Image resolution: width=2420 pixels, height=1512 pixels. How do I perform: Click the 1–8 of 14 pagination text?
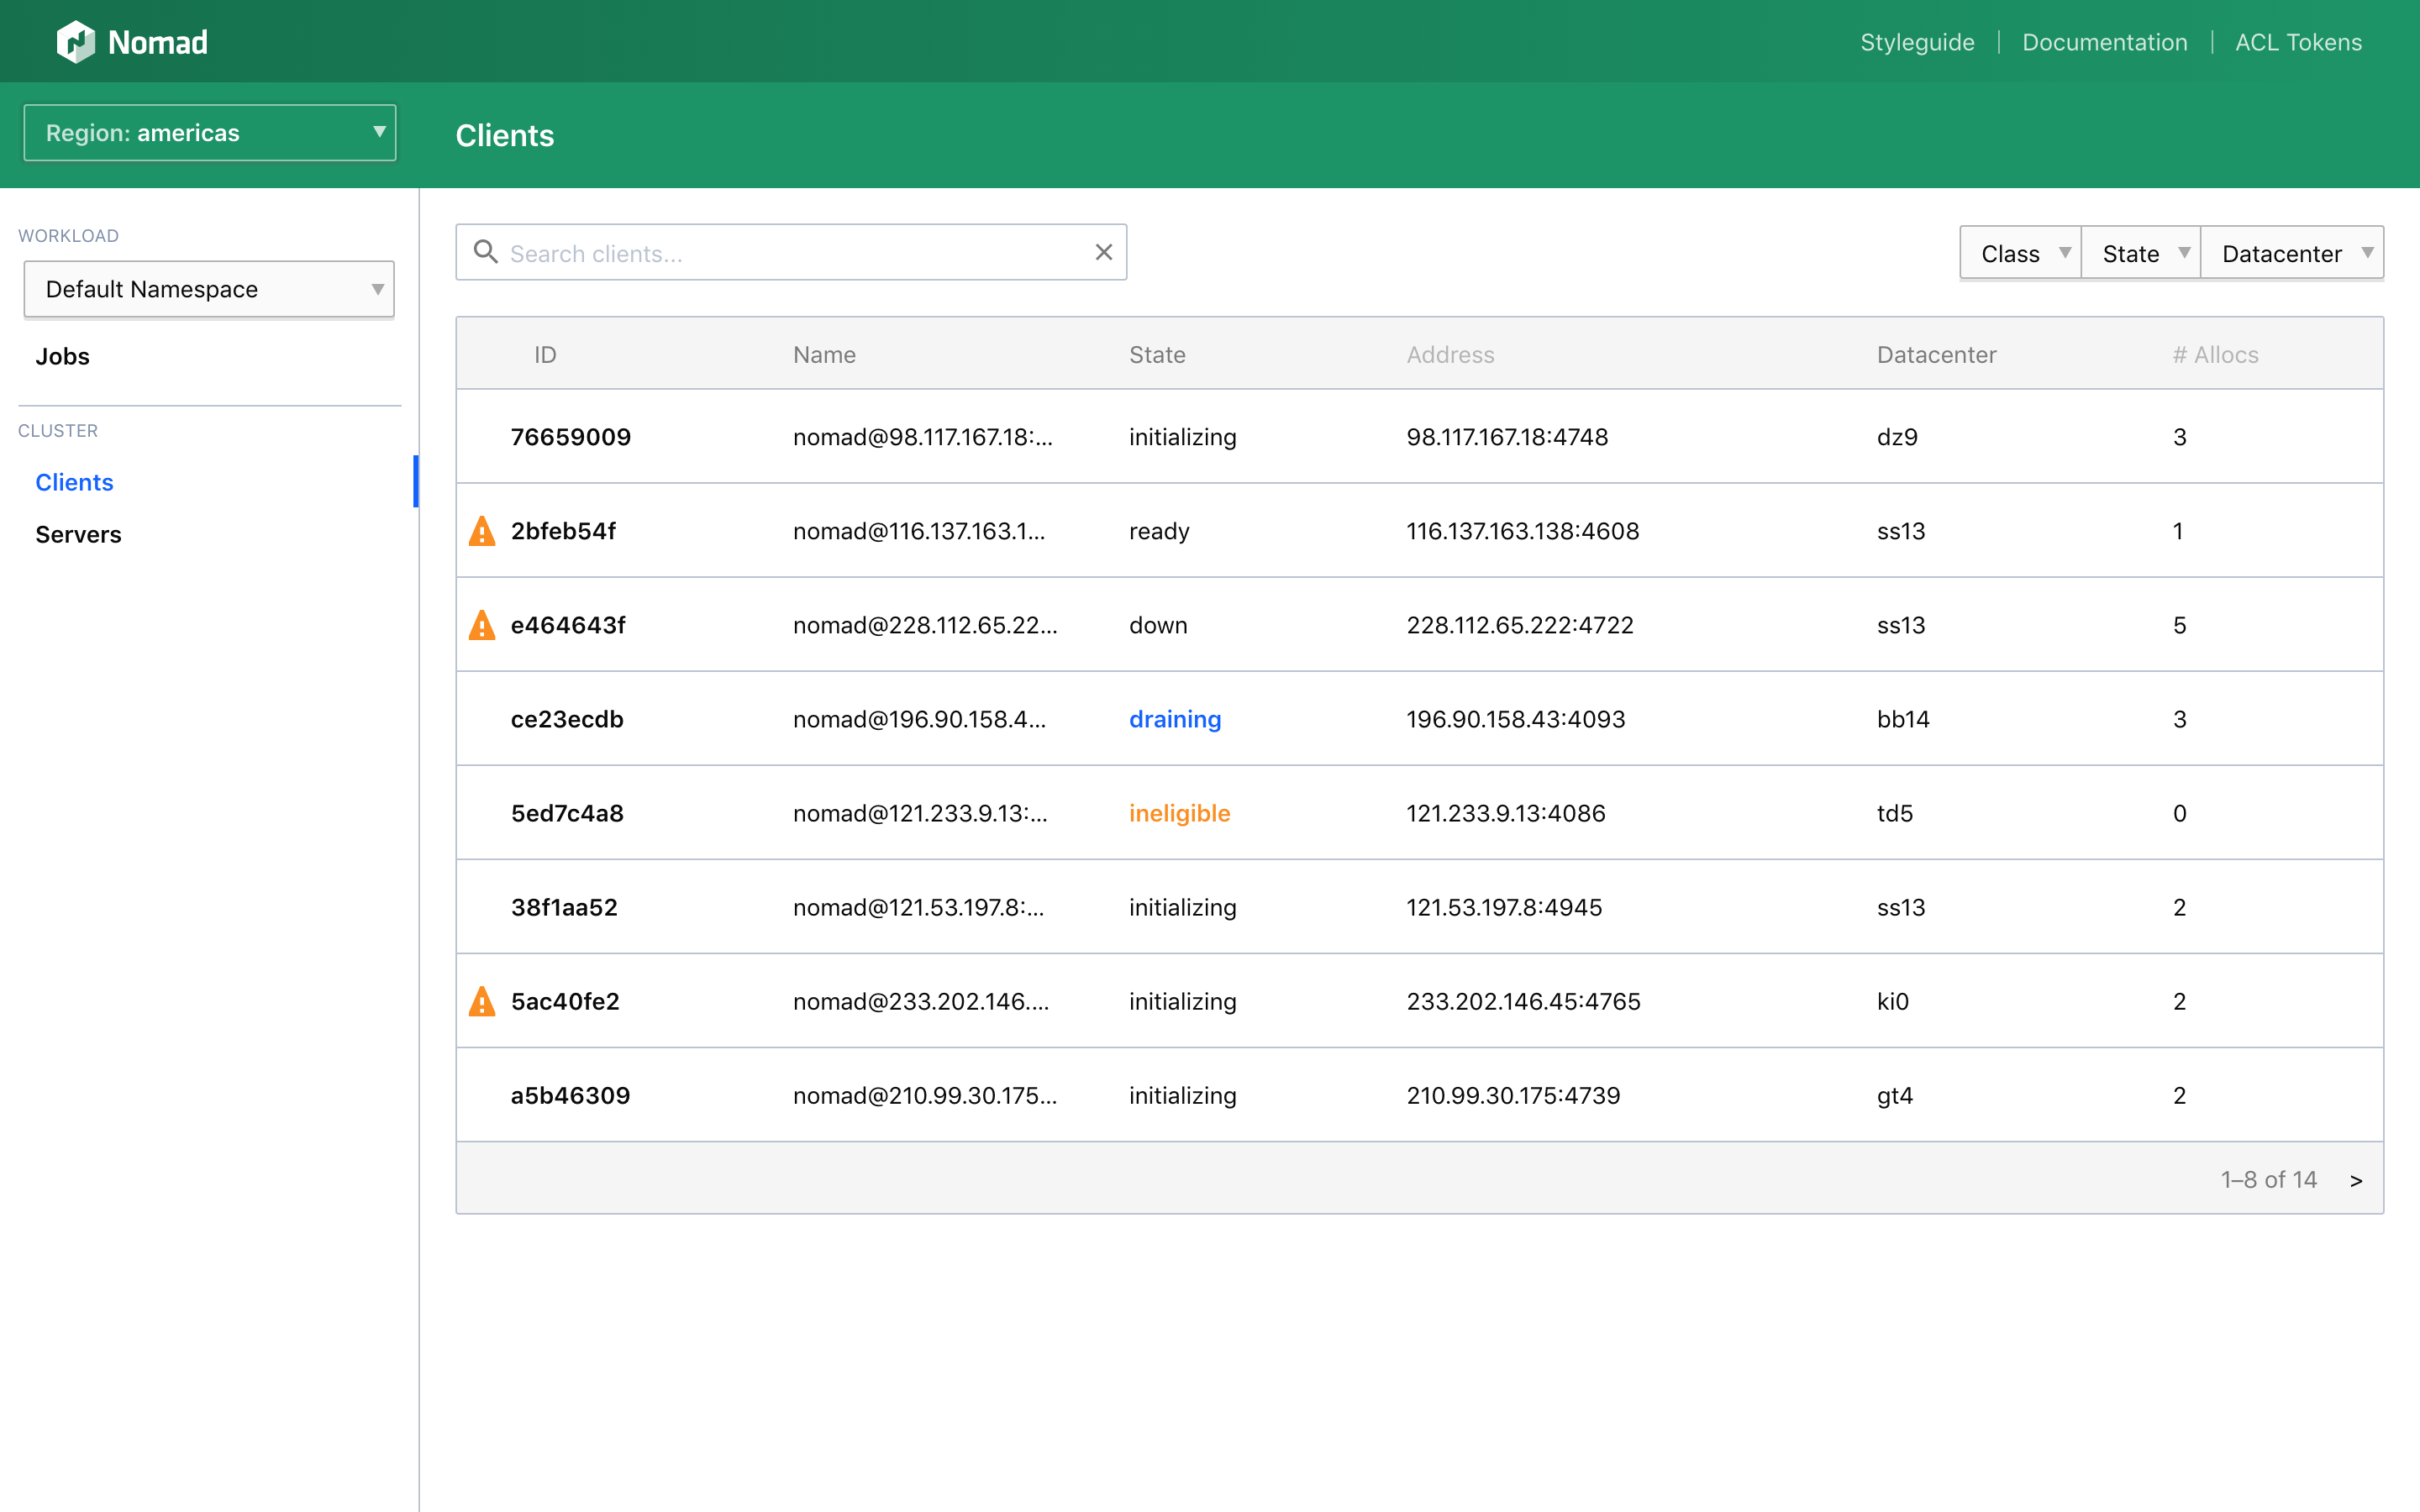pyautogui.click(x=2268, y=1180)
